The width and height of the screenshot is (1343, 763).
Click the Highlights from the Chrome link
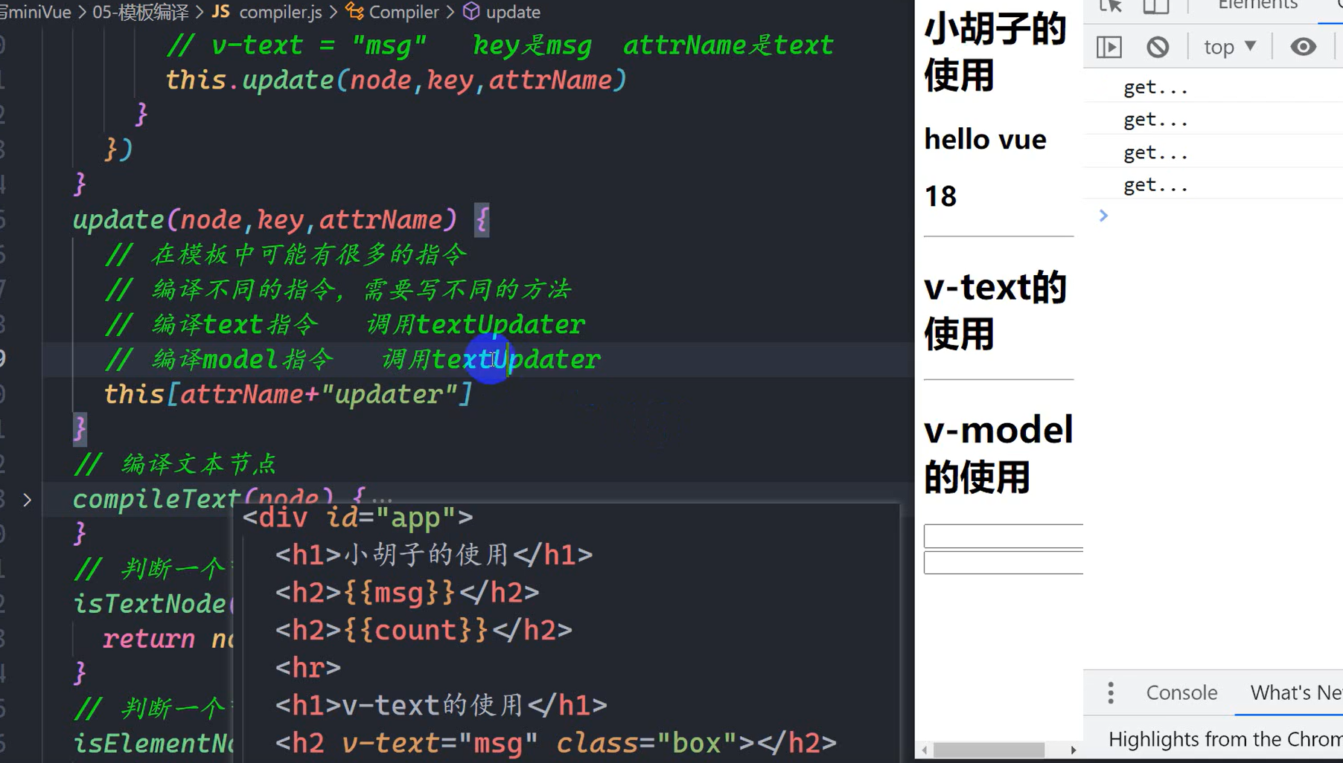pos(1223,738)
